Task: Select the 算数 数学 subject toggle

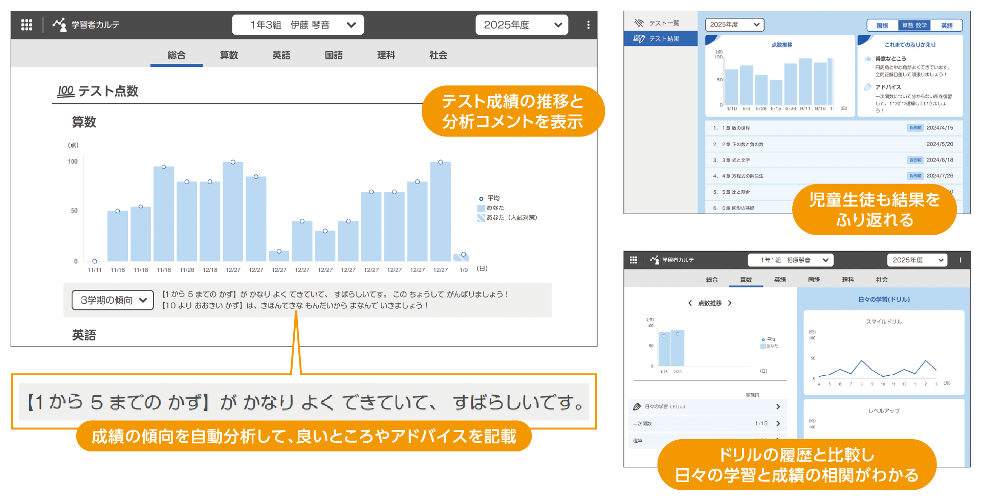Action: coord(914,26)
